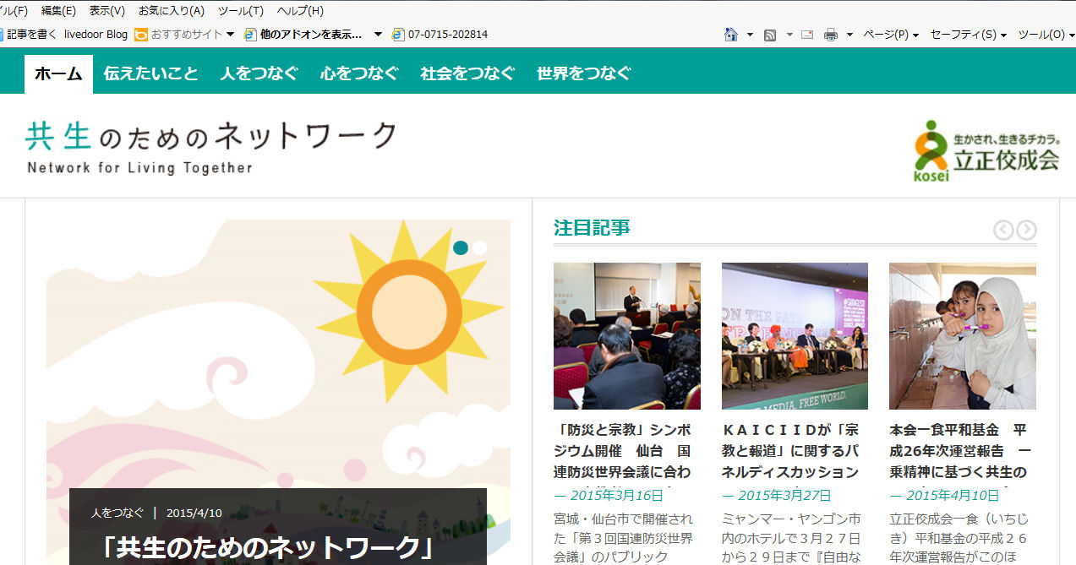The height and width of the screenshot is (565, 1076).
Task: Open the ツール(T) menu in the menu bar
Action: (241, 11)
